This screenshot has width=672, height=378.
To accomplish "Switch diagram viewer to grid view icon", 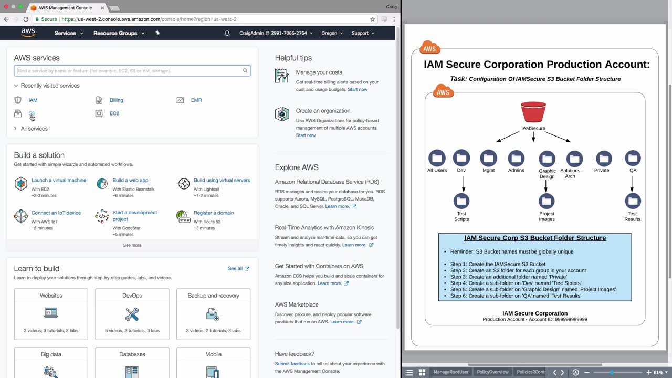I will pos(422,372).
